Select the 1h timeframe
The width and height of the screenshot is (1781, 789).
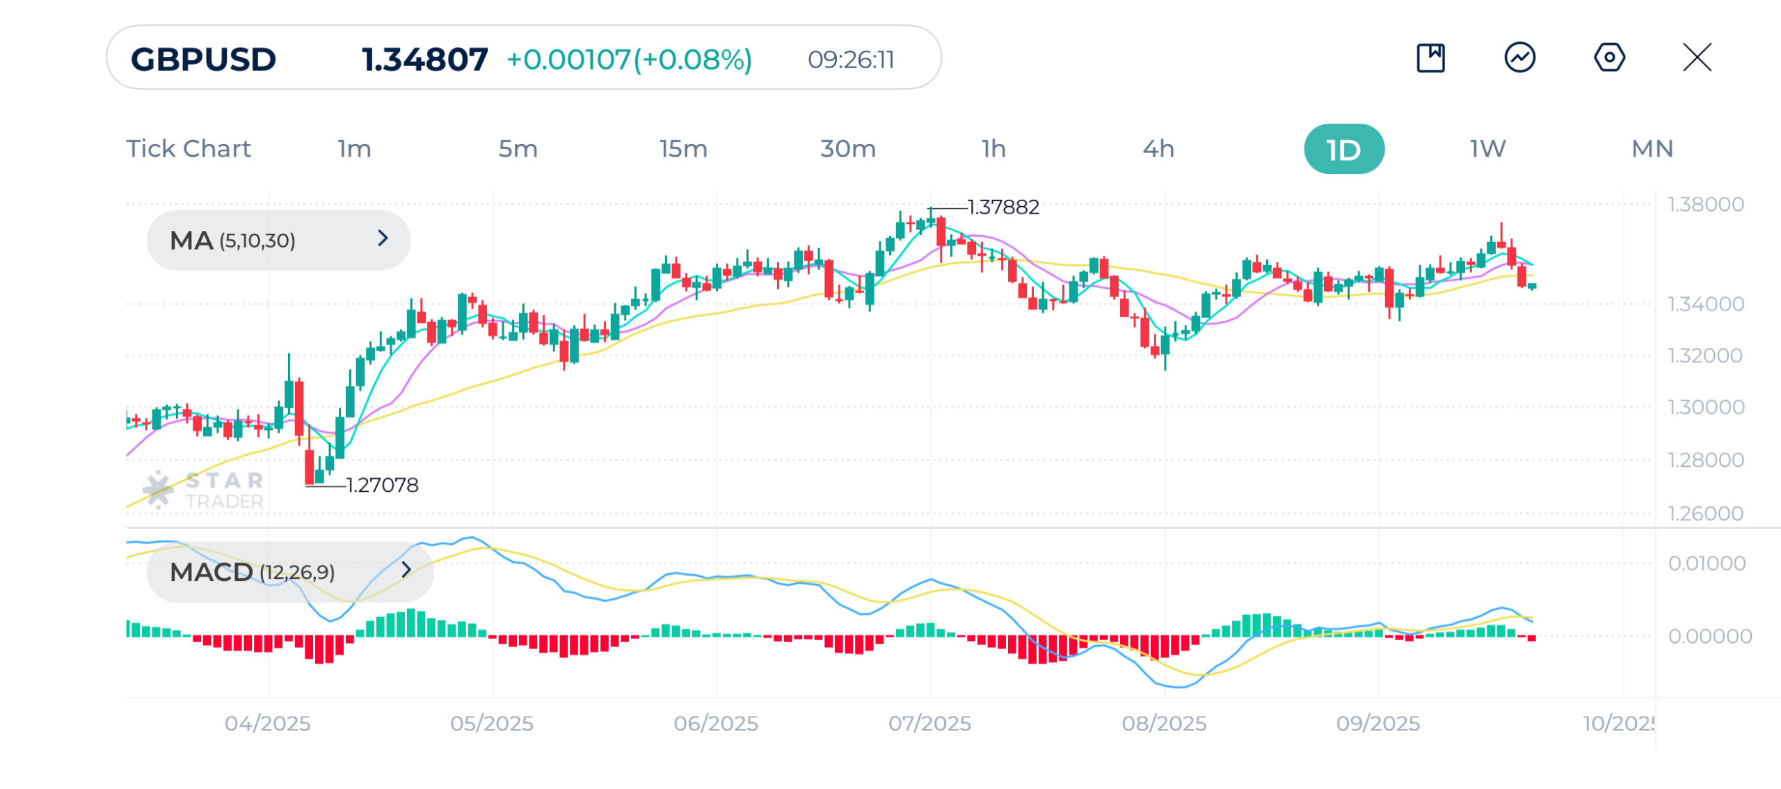click(x=994, y=149)
